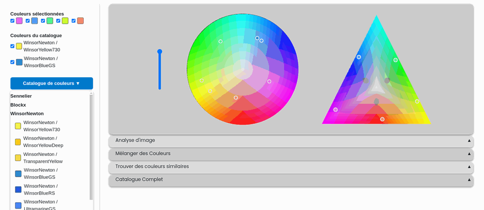Select WinsorBlueRS swatch in the catalogue list
This screenshot has height=210, width=484.
(x=18, y=190)
